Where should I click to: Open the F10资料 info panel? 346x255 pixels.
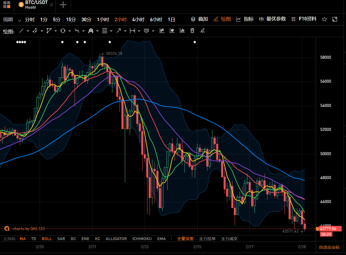(x=308, y=19)
